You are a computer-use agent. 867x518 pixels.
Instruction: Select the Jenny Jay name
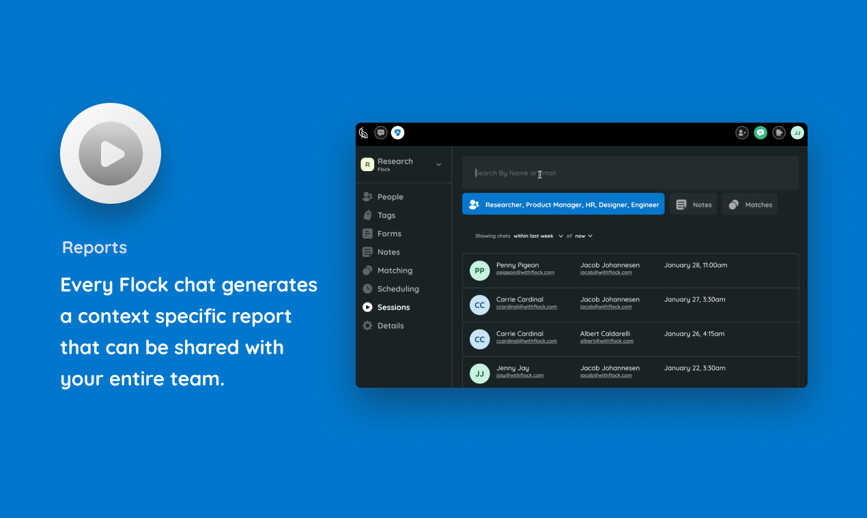pyautogui.click(x=513, y=368)
